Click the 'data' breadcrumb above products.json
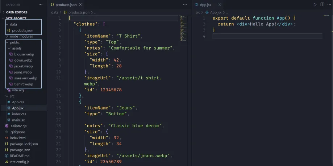The width and height of the screenshot is (333, 166). 54,12
